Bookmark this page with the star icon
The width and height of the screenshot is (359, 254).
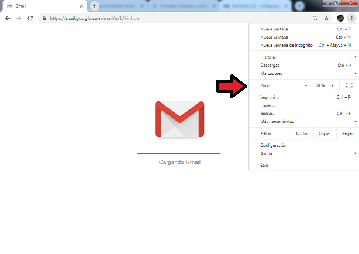point(326,18)
